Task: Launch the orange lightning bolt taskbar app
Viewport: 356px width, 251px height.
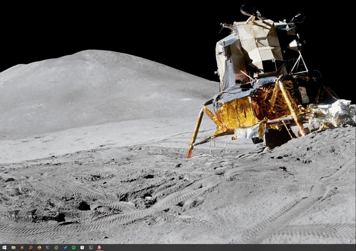Action: coord(22,247)
